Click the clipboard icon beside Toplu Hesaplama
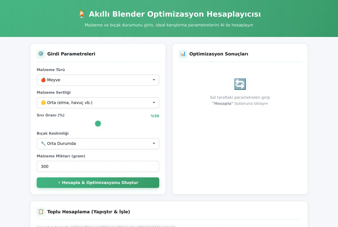 41,212
